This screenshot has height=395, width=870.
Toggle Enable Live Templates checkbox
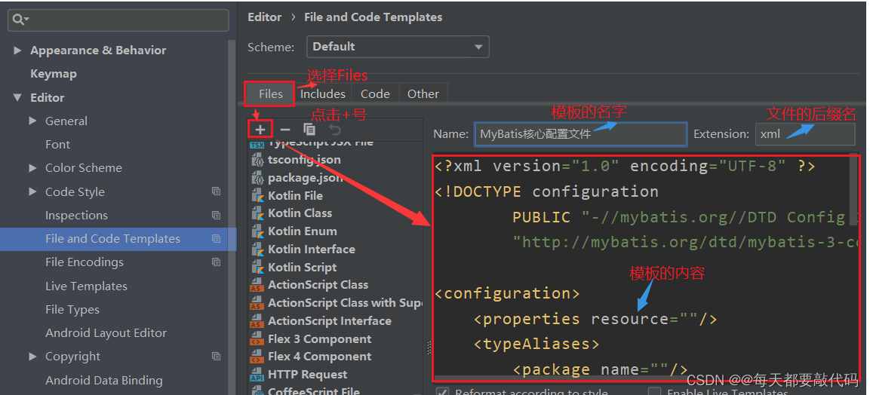655,392
